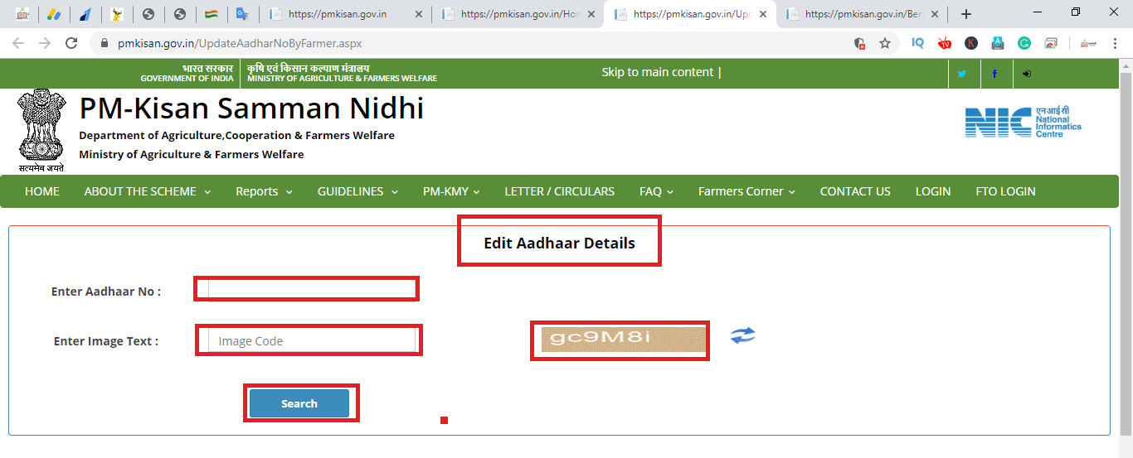1133x458 pixels.
Task: Click the blocked content shield icon
Action: pyautogui.click(x=859, y=43)
